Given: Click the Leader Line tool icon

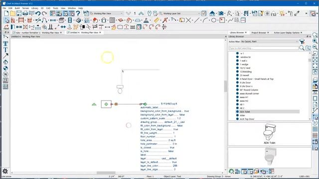Looking at the screenshot, I should point(5,37).
